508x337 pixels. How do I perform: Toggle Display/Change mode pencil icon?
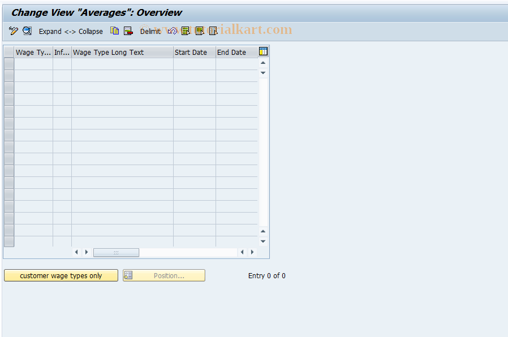pyautogui.click(x=13, y=31)
